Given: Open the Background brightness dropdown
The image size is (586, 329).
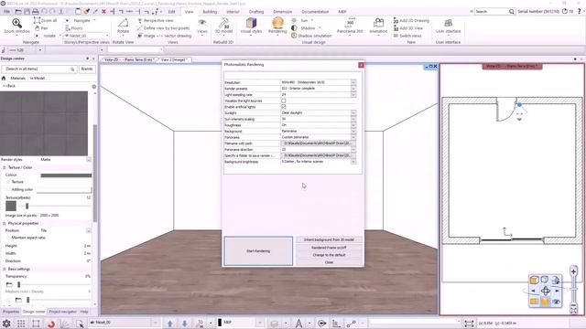Looking at the screenshot, I should point(353,162).
